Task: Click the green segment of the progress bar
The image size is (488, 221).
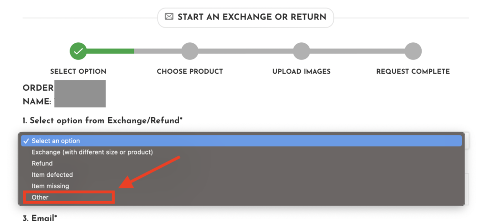Action: pos(111,51)
